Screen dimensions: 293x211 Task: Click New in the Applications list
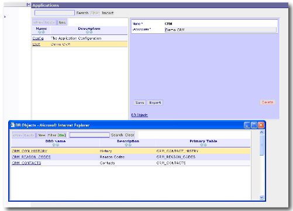tap(62, 23)
